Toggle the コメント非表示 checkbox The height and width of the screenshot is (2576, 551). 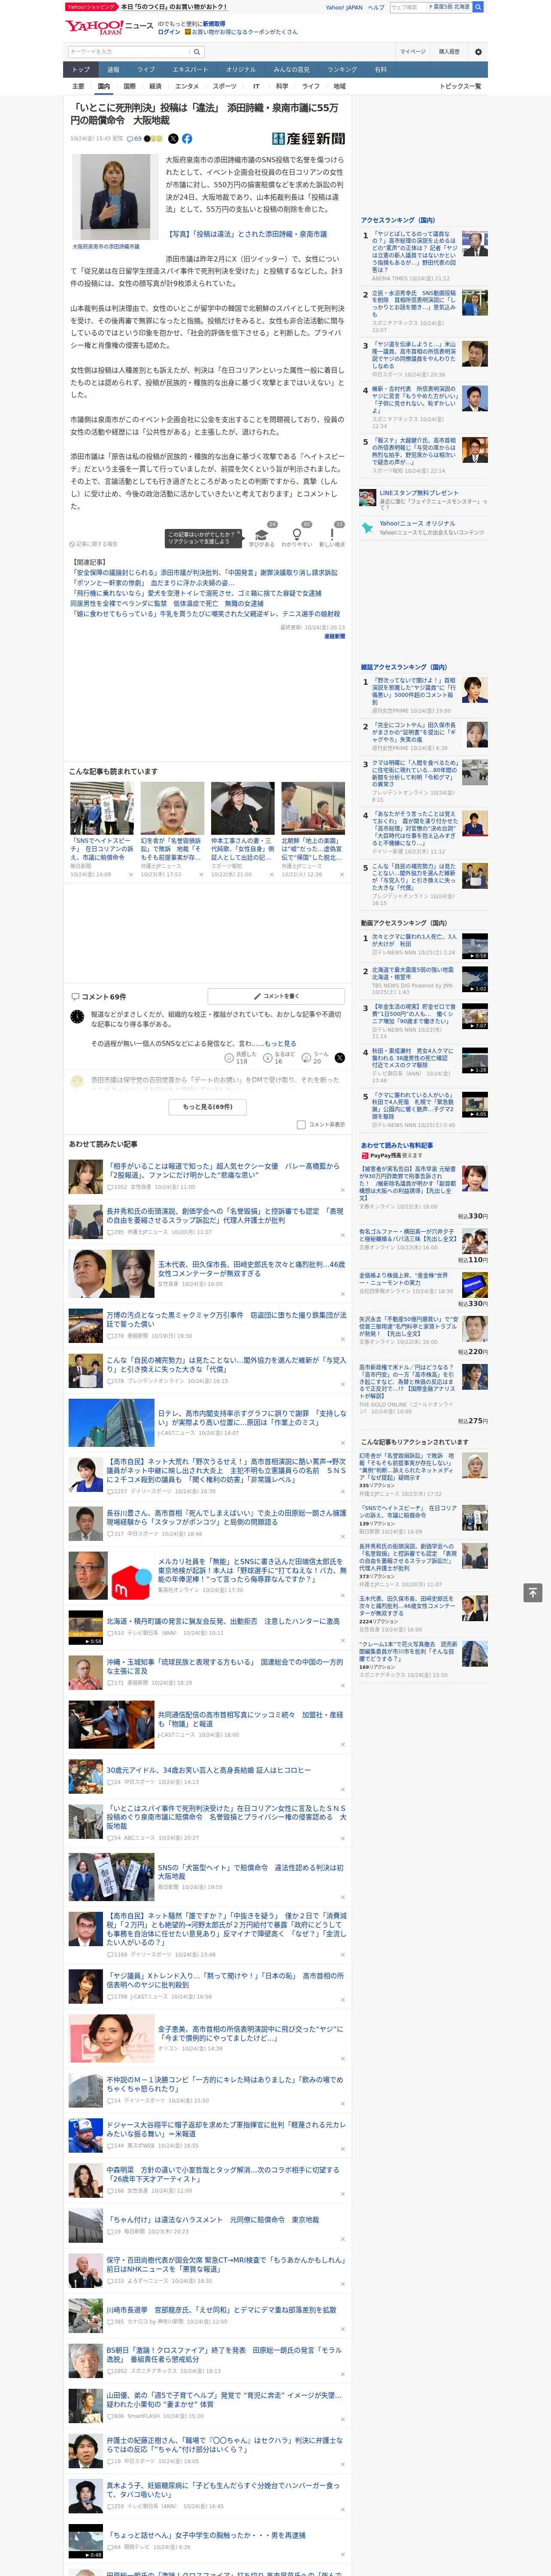(301, 1124)
